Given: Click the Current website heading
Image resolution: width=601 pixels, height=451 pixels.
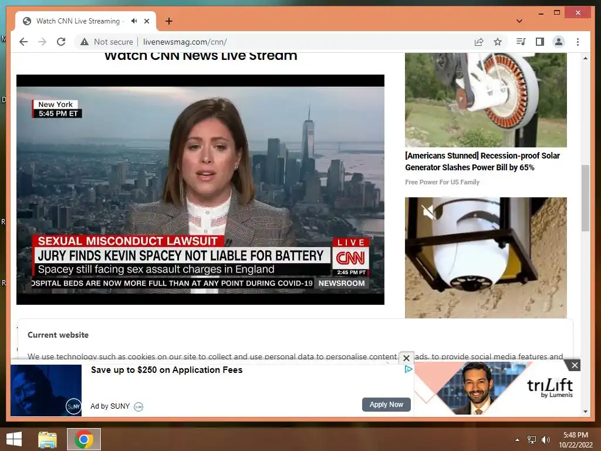Looking at the screenshot, I should pos(58,335).
